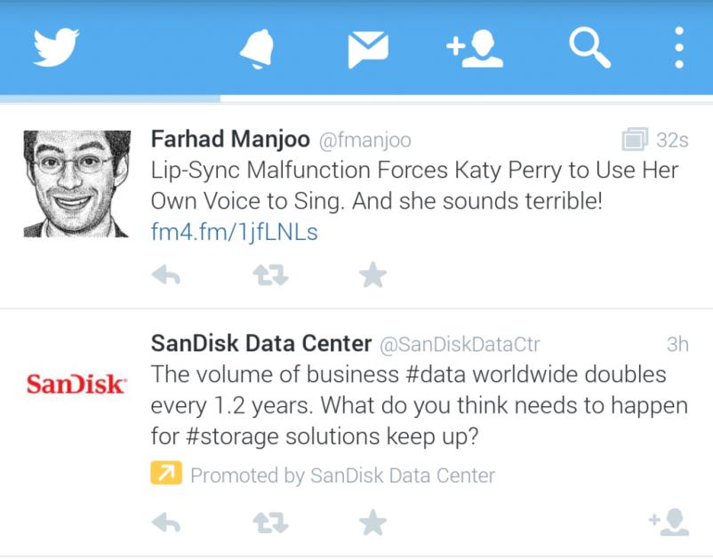Open find people add-user icon in header

475,49
